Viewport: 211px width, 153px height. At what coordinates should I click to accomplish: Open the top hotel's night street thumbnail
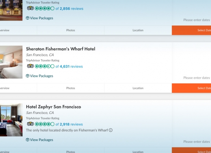click(11, 10)
